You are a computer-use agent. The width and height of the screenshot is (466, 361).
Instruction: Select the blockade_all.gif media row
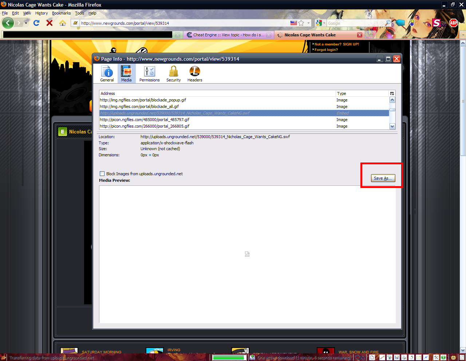244,107
